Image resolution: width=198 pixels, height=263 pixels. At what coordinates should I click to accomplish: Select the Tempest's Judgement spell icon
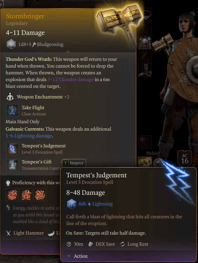click(x=12, y=149)
